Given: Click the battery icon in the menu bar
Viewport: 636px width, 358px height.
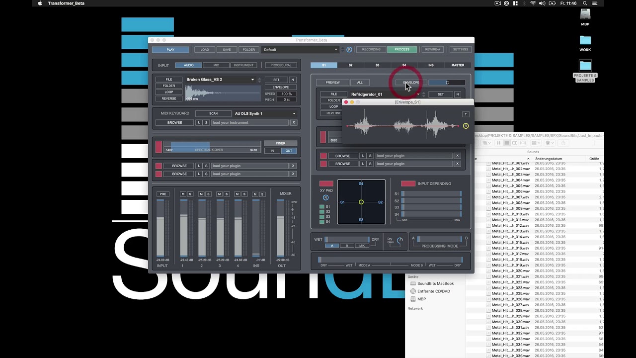Looking at the screenshot, I should (553, 3).
